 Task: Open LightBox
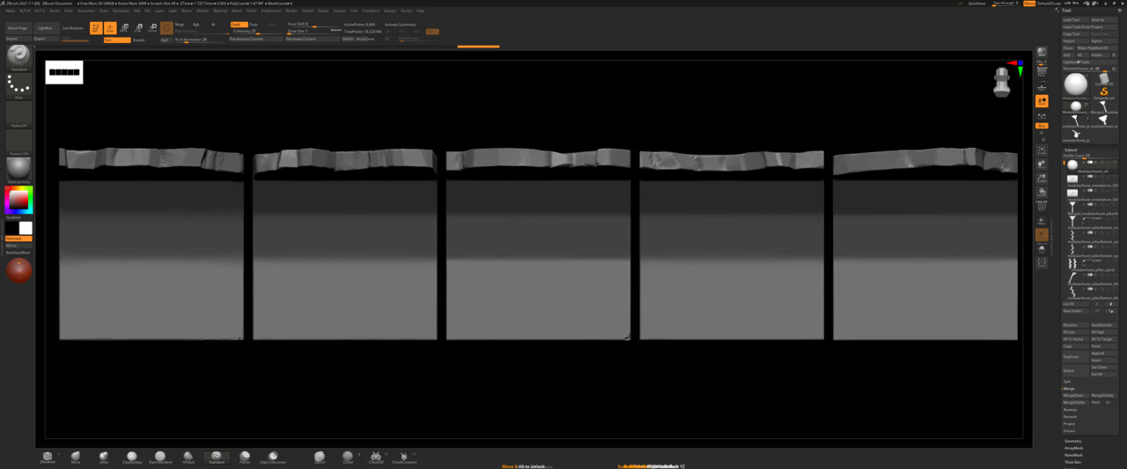click(x=45, y=28)
